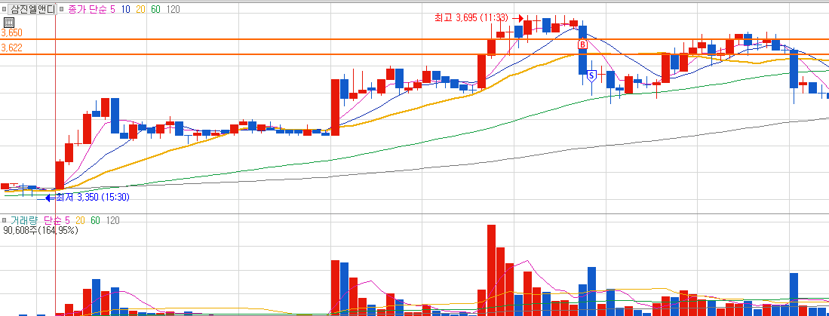Click the green 60 price moving average
This screenshot has width=829, height=316.
[157, 10]
